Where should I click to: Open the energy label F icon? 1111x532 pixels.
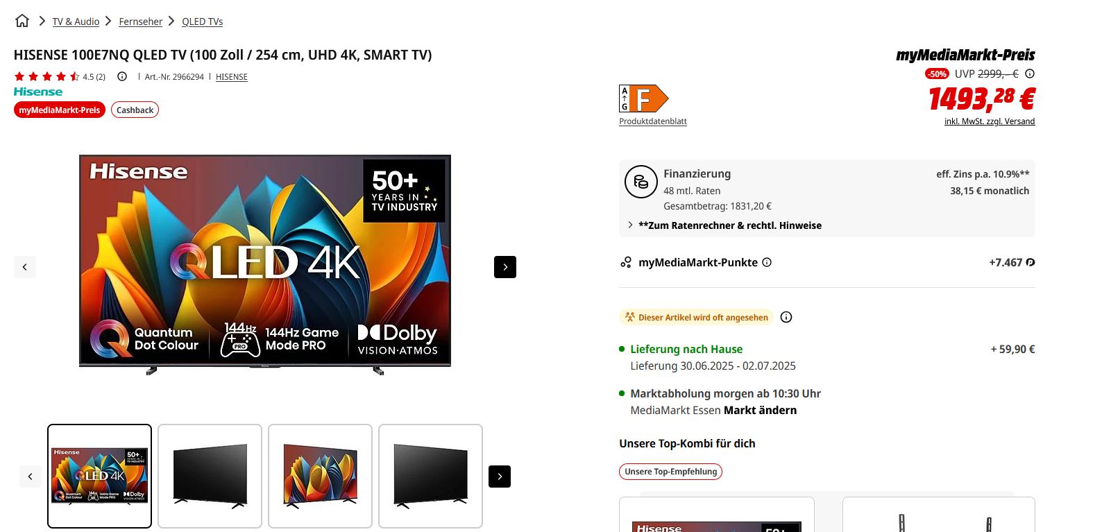[x=643, y=98]
